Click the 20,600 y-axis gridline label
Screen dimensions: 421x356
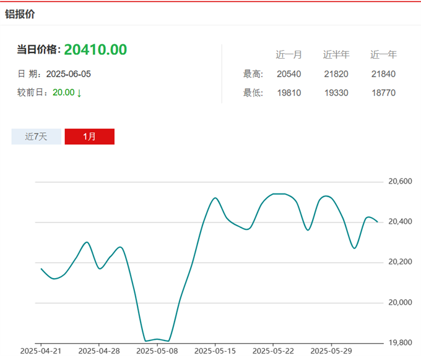click(x=400, y=182)
